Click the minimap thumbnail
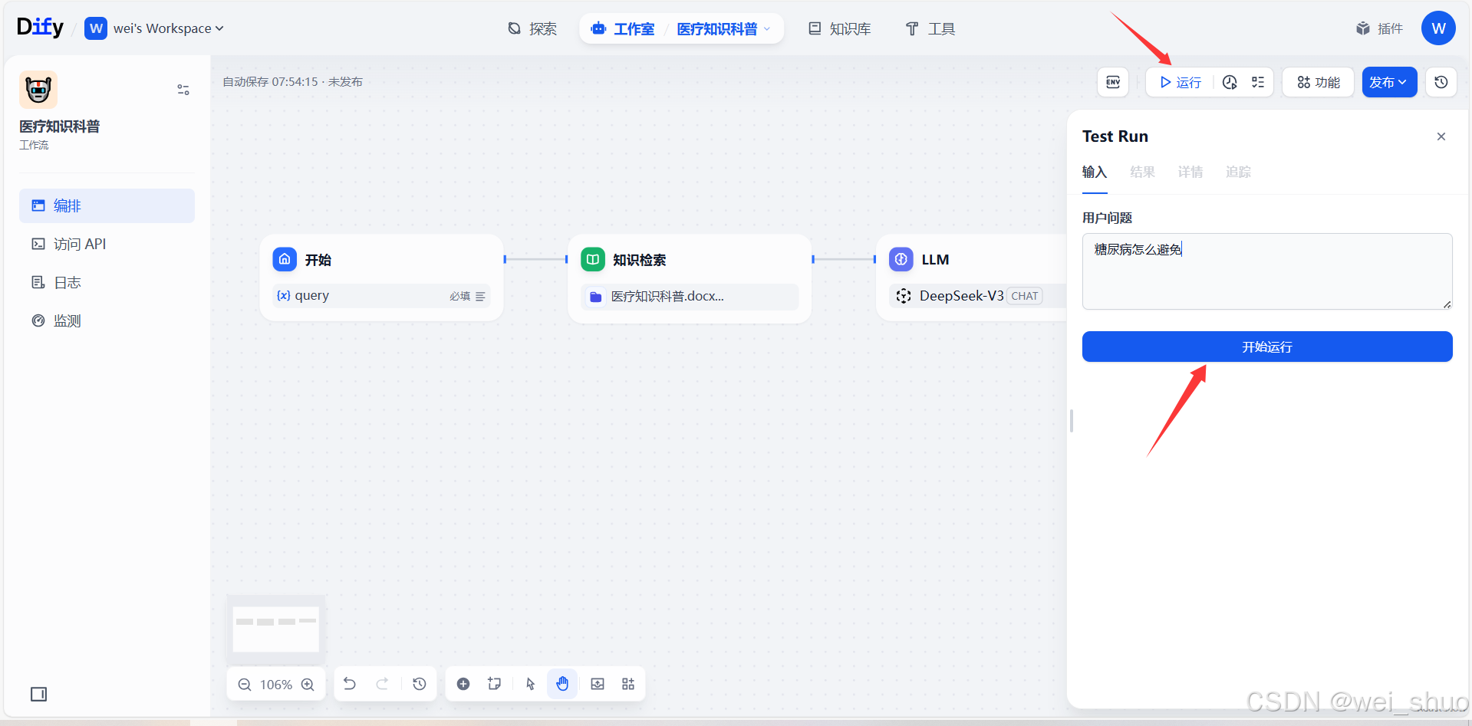Image resolution: width=1472 pixels, height=726 pixels. point(275,629)
